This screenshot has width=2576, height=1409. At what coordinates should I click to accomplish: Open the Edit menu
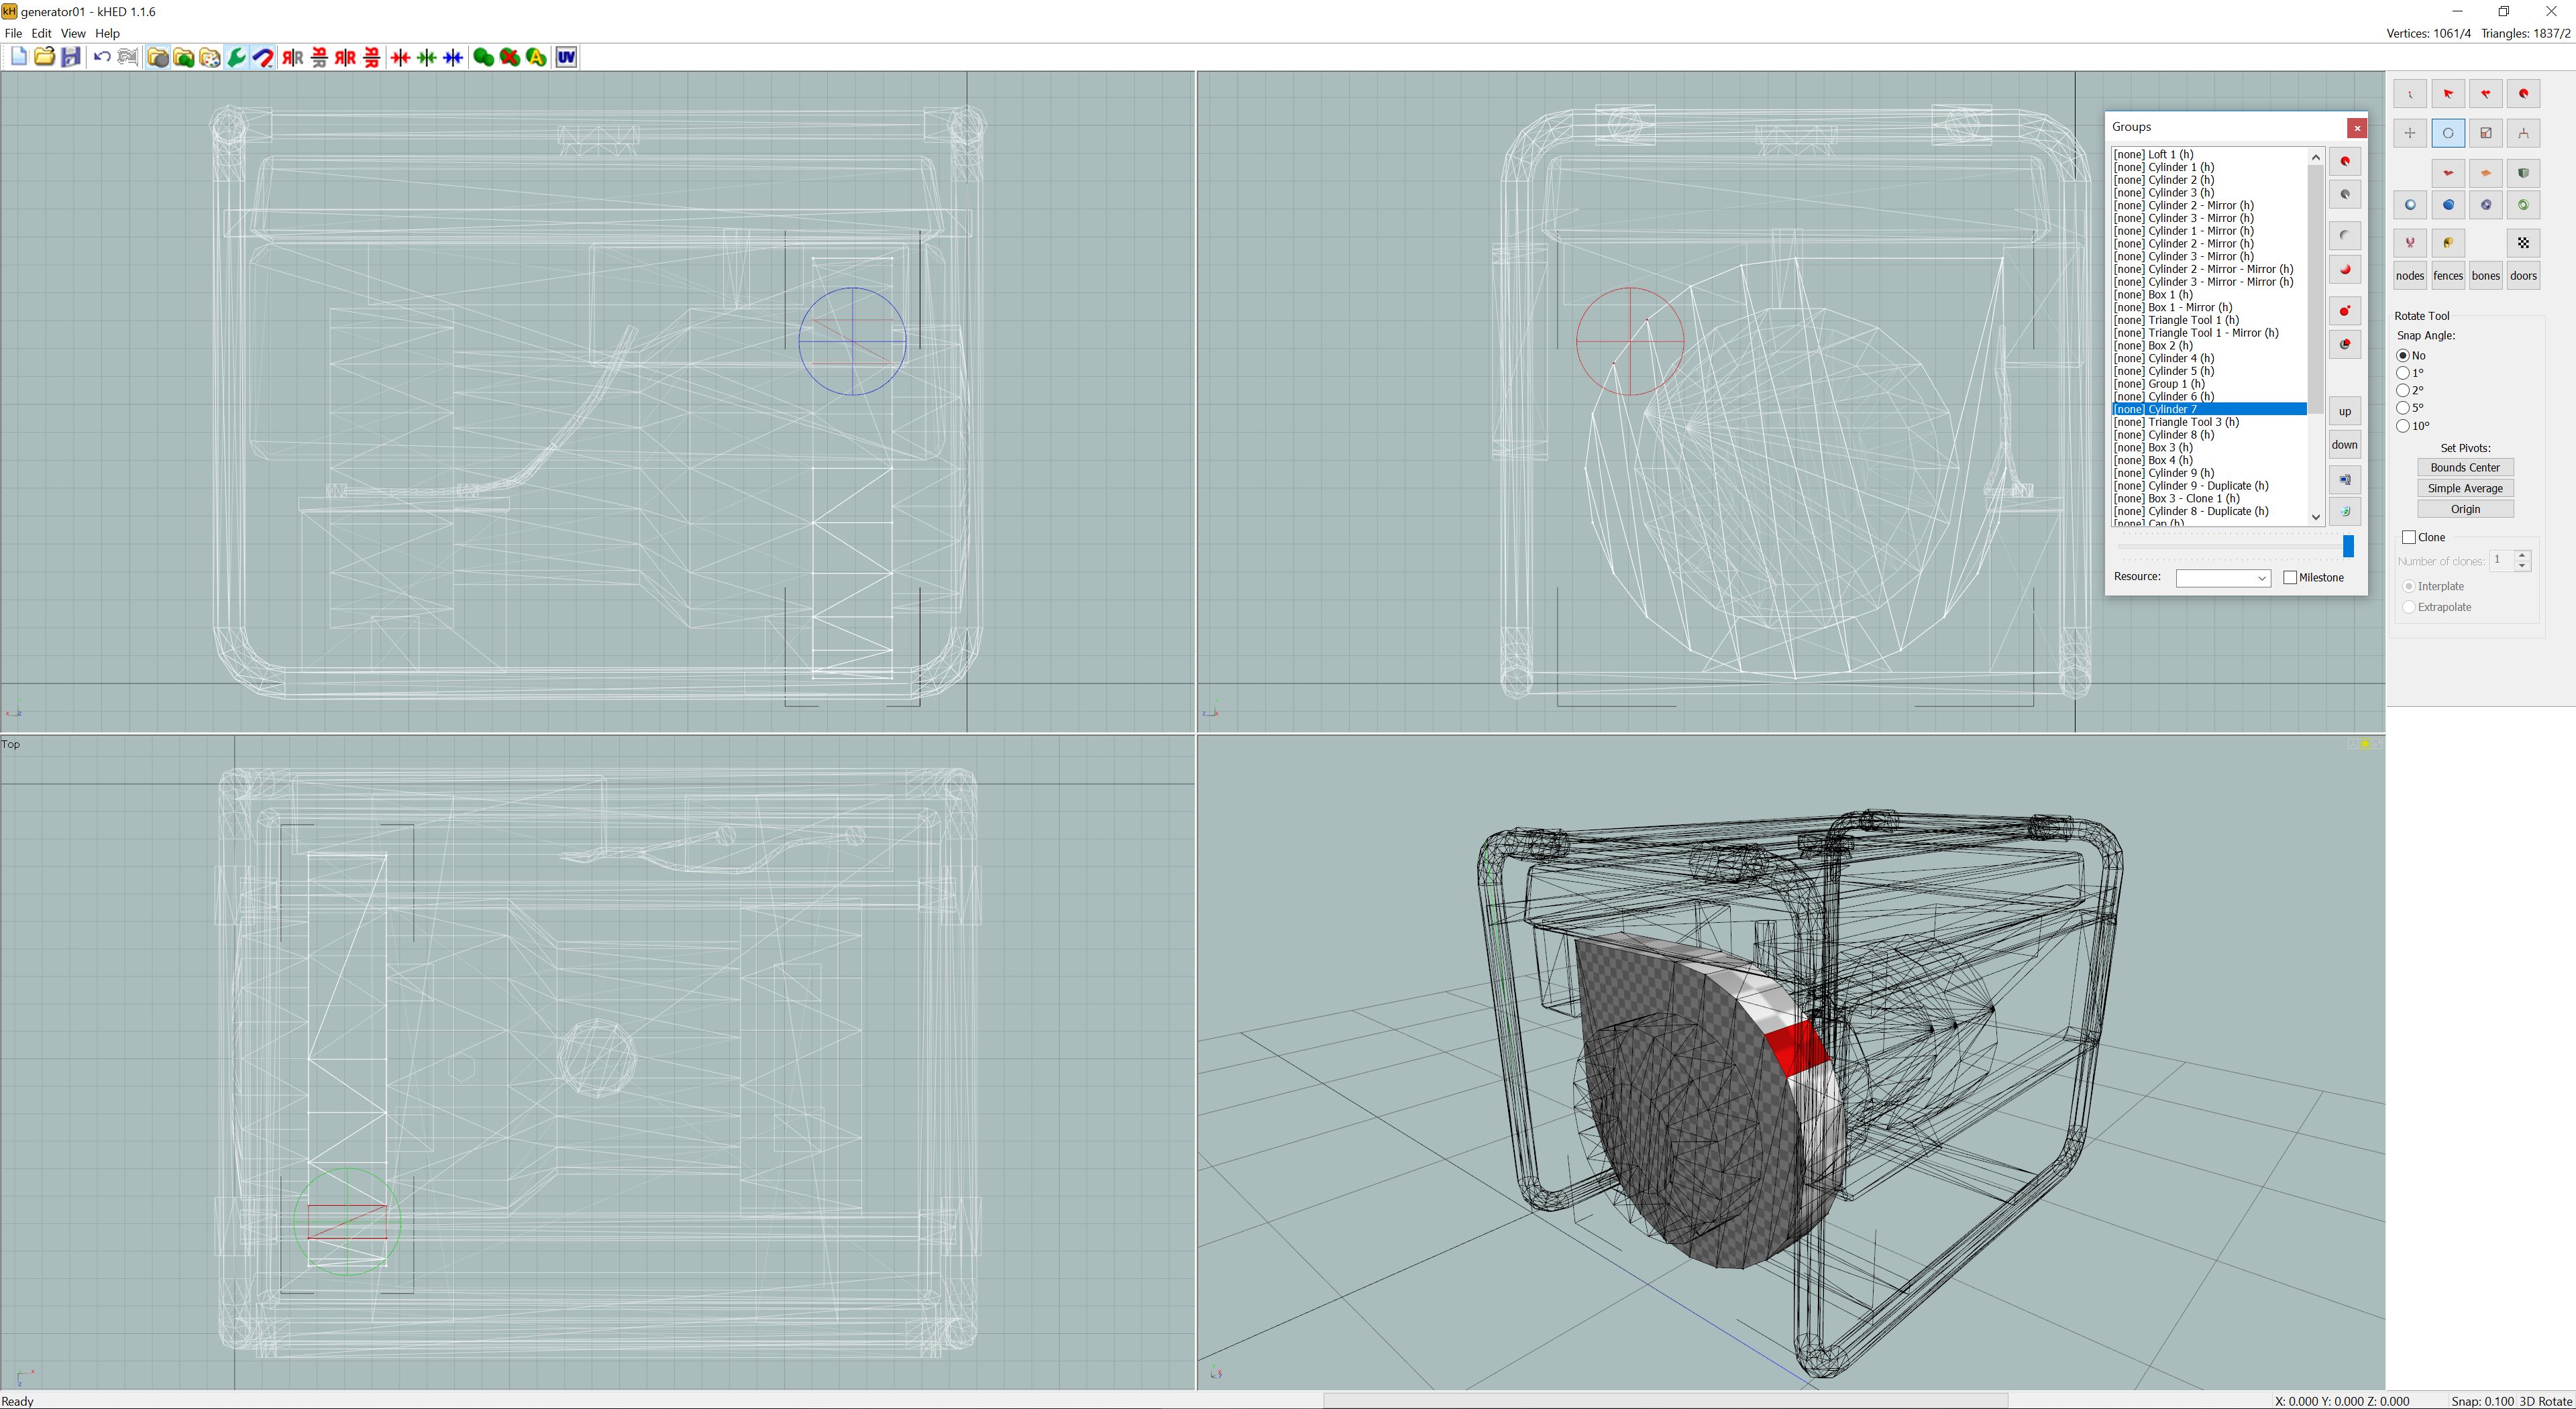coord(41,33)
